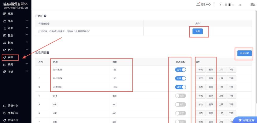The width and height of the screenshot is (257, 123).
Task: Click the 供销系统 tag icon
Action: [5, 120]
